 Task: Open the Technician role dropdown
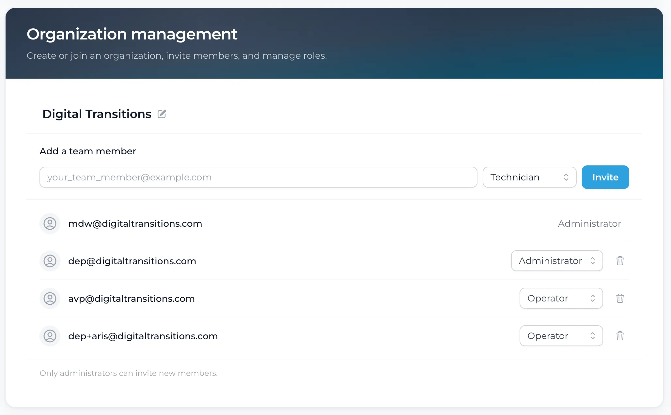[529, 177]
